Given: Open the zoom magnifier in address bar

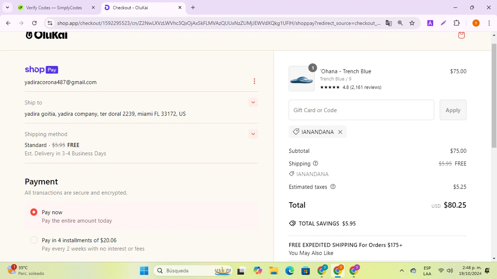Looking at the screenshot, I should point(400,23).
